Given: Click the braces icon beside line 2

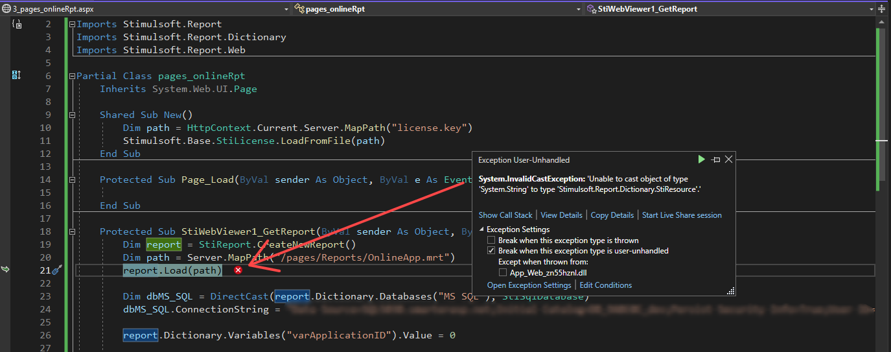Looking at the screenshot, I should click(17, 24).
